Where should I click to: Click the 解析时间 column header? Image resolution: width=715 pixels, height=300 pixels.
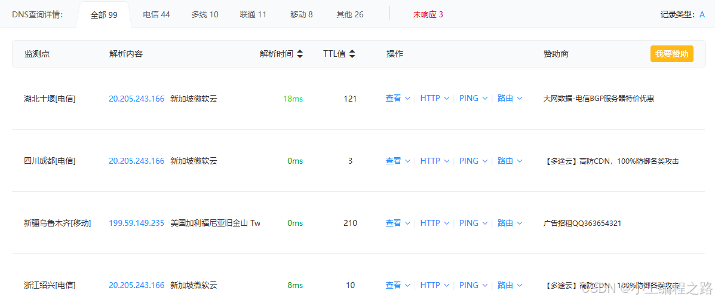277,54
